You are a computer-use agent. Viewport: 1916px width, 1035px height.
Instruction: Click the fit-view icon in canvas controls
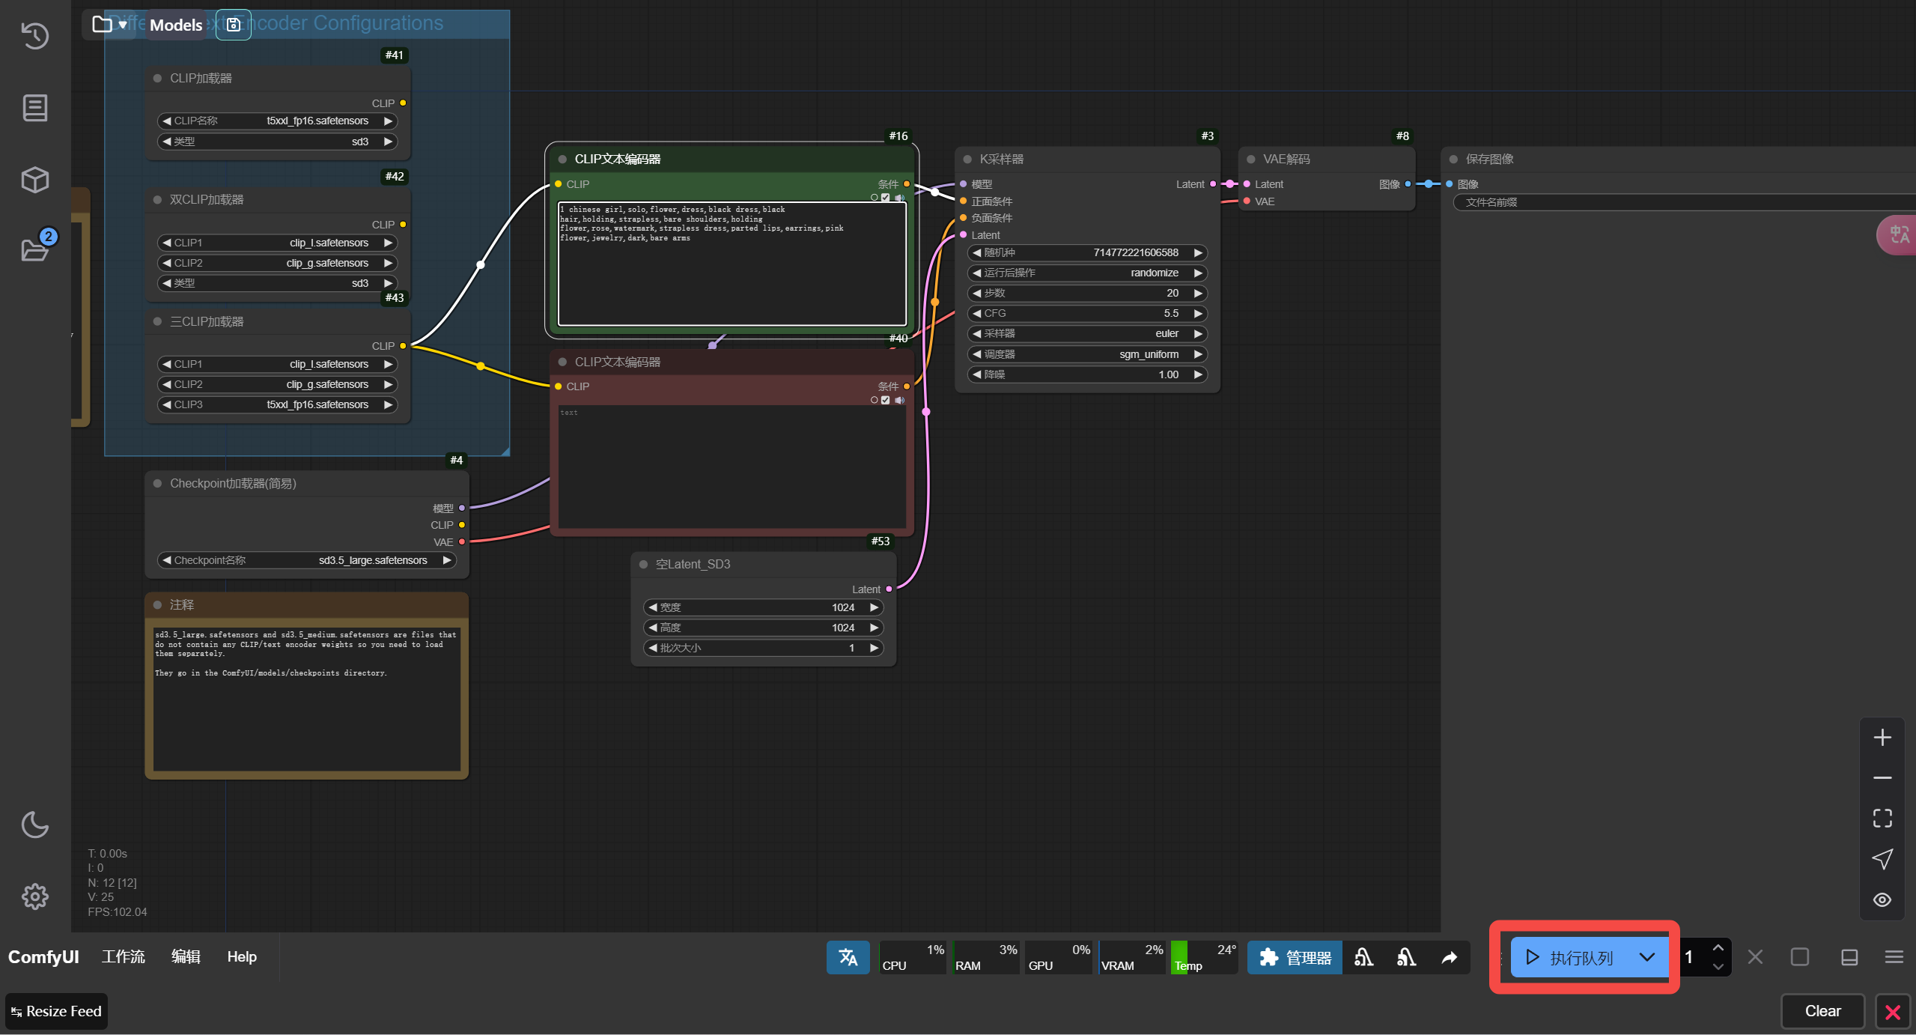tap(1882, 818)
